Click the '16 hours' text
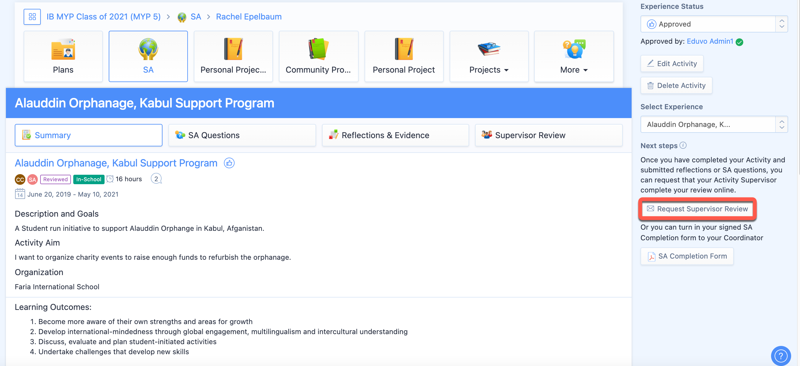The image size is (800, 366). pos(129,179)
